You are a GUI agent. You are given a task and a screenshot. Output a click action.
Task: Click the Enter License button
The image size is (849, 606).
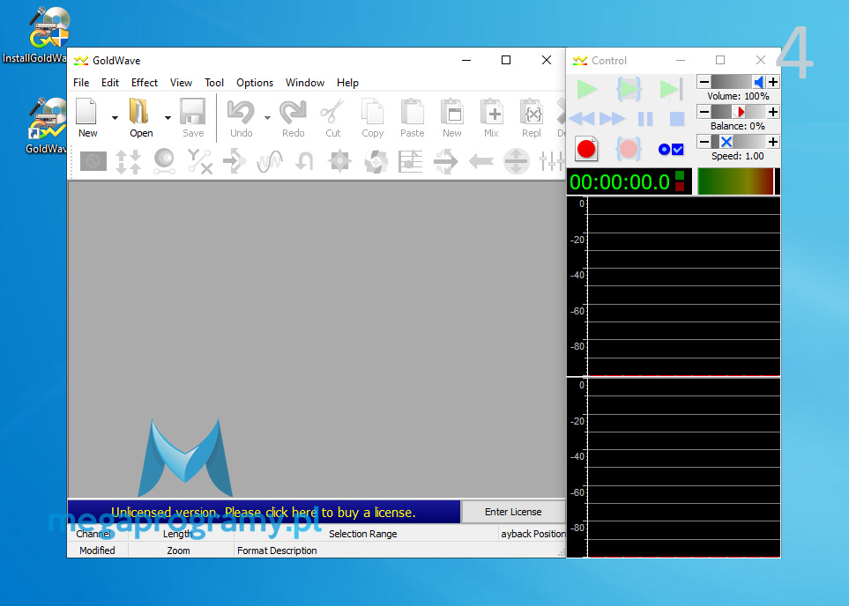(x=513, y=512)
